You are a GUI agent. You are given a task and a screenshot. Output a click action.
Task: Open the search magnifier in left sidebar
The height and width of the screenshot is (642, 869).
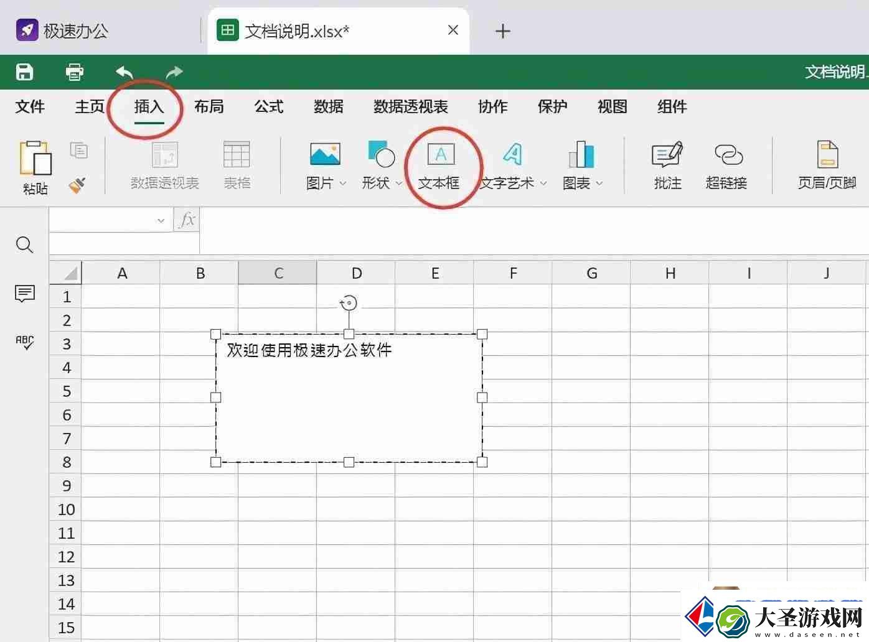click(24, 244)
